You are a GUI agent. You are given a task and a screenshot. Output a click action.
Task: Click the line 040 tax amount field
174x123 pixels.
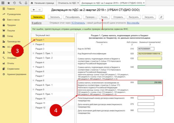[150, 67]
